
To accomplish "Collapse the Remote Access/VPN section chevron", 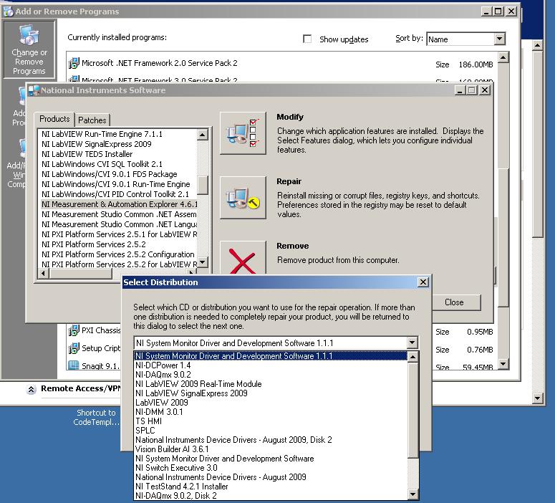I will click(x=31, y=389).
